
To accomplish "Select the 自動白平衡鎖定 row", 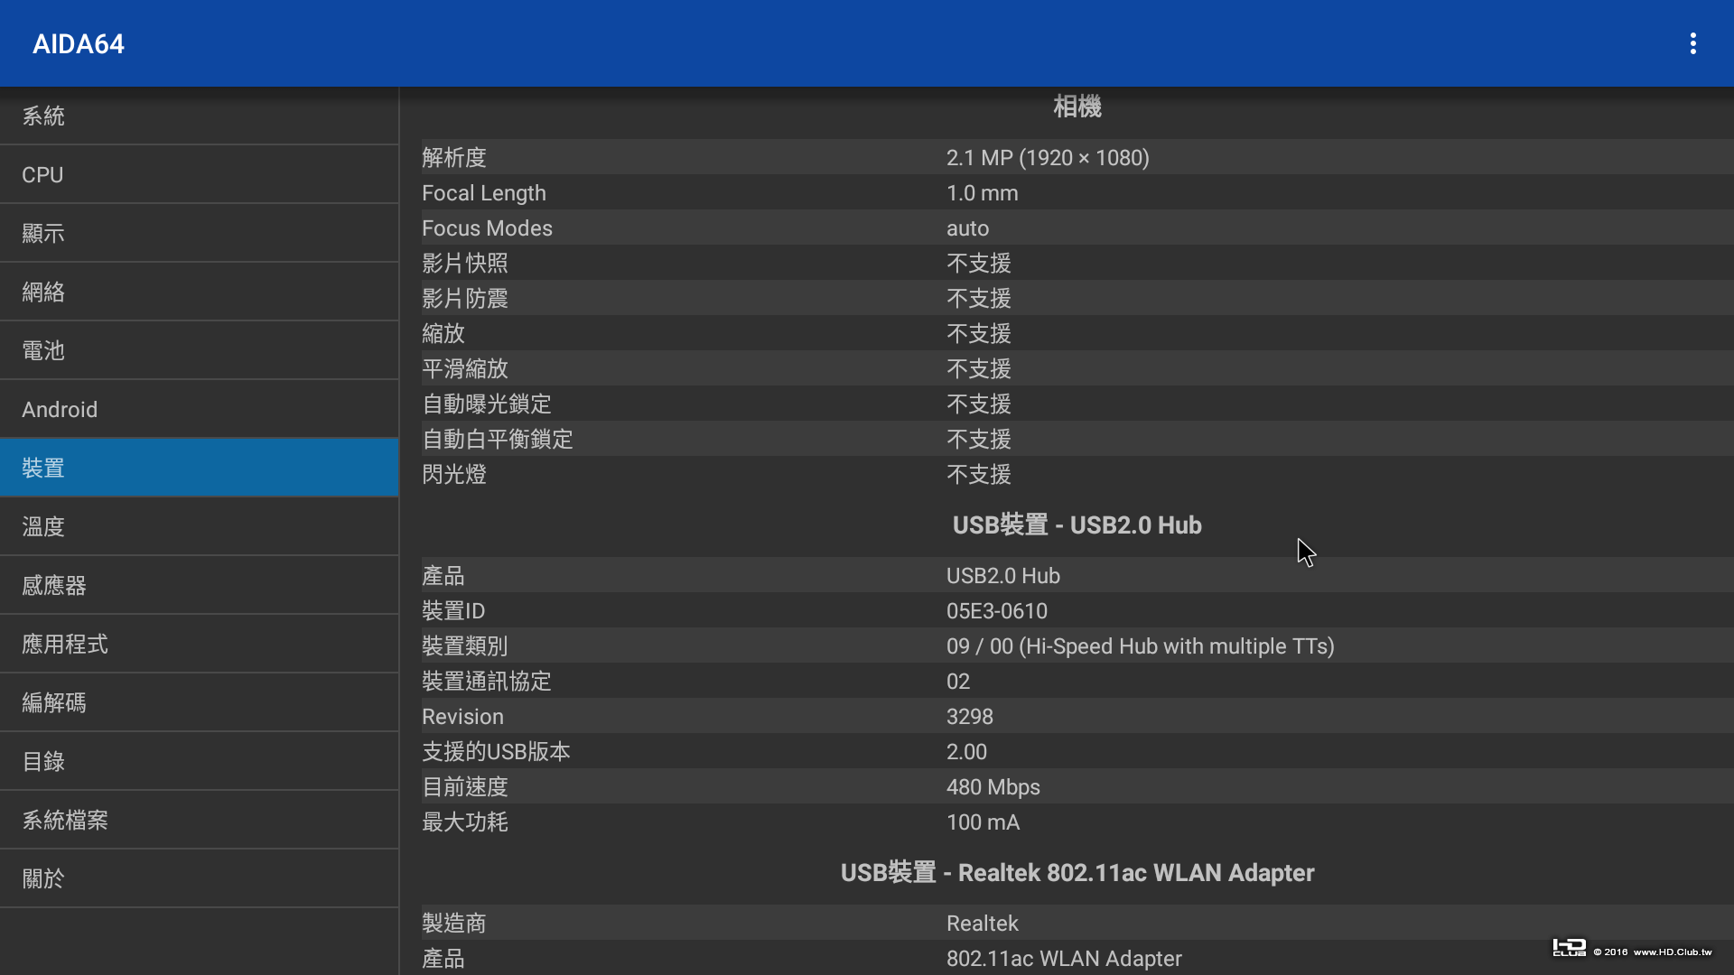I will tap(1077, 439).
